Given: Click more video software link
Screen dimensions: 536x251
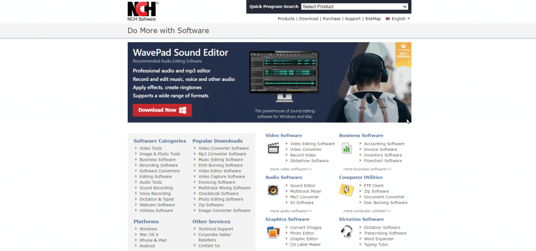Looking at the screenshot, I should click(291, 169).
